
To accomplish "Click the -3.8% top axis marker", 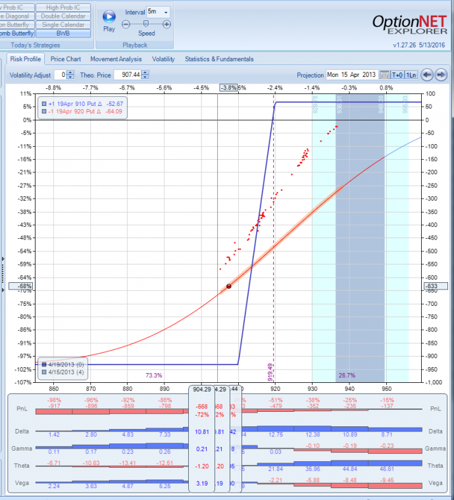I will click(x=228, y=87).
